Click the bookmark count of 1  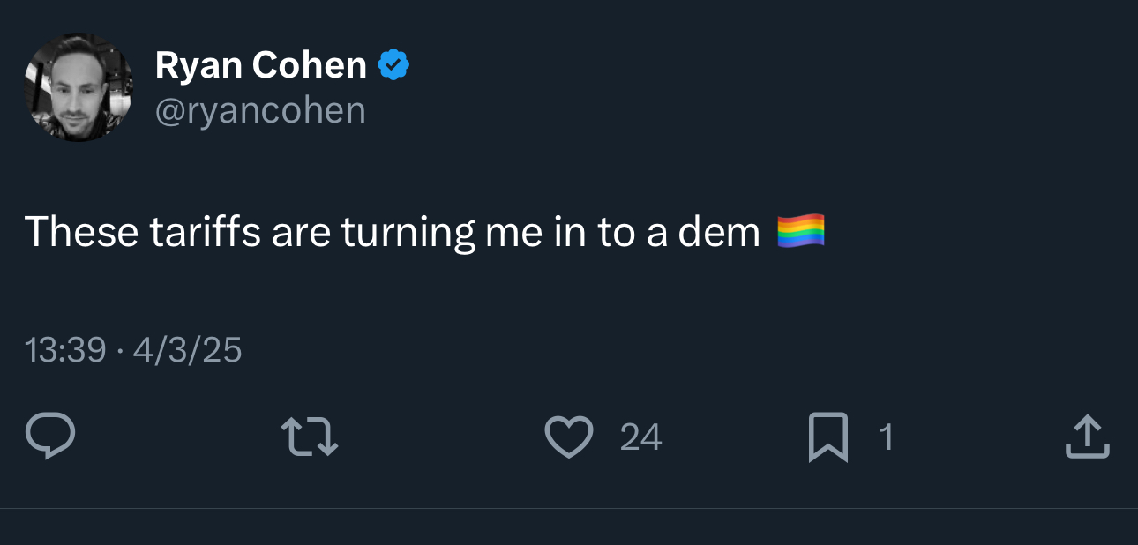(887, 437)
